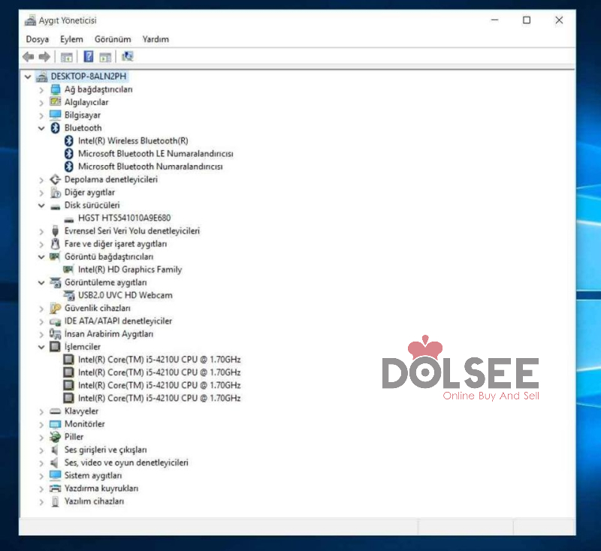This screenshot has height=551, width=601.
Task: Click the blue Help question mark icon
Action: click(88, 57)
